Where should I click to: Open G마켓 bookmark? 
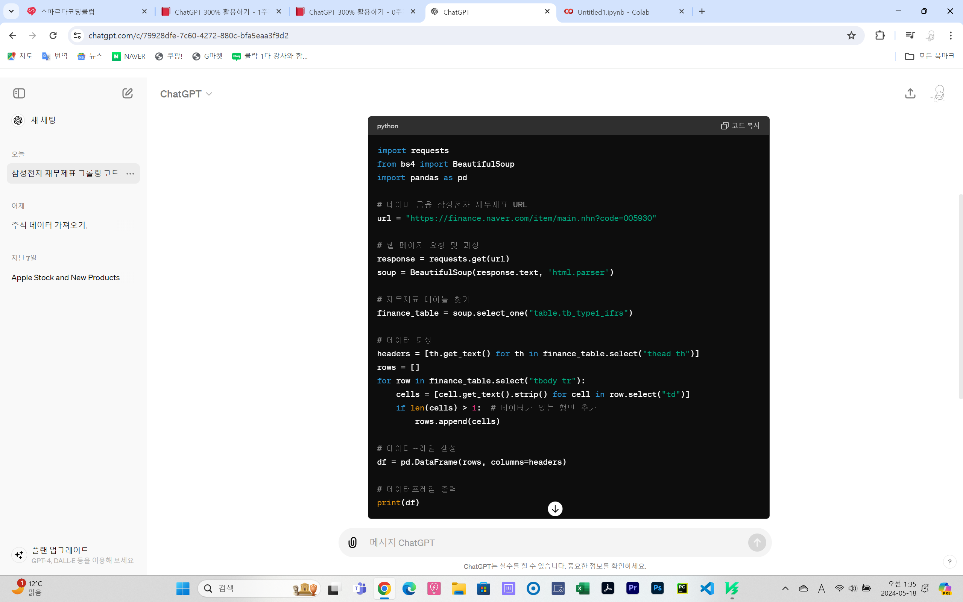[x=207, y=56]
